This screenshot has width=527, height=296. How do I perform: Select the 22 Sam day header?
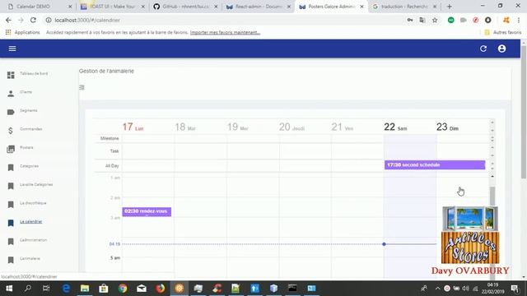coord(395,127)
